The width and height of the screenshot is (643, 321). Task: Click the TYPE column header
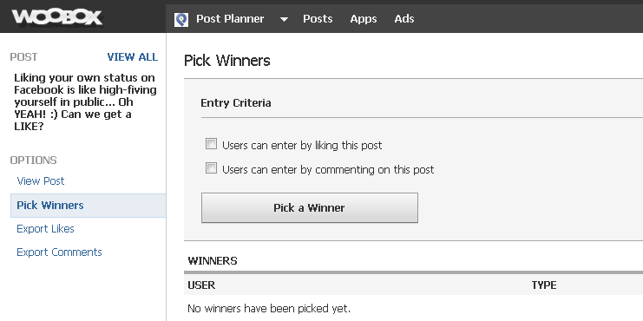click(544, 285)
